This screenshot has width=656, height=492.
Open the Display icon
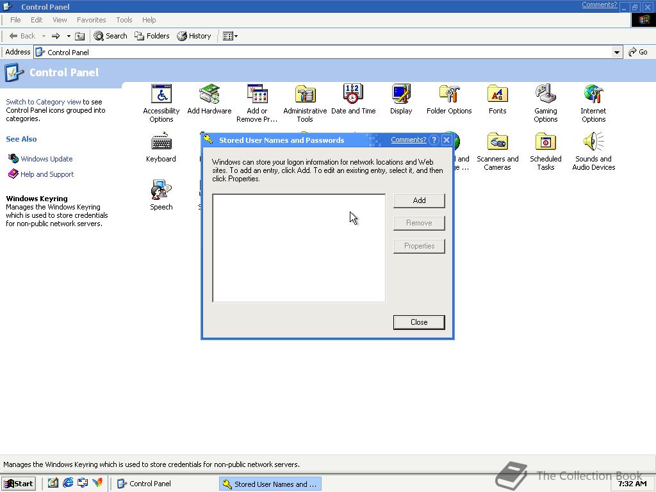click(x=401, y=94)
